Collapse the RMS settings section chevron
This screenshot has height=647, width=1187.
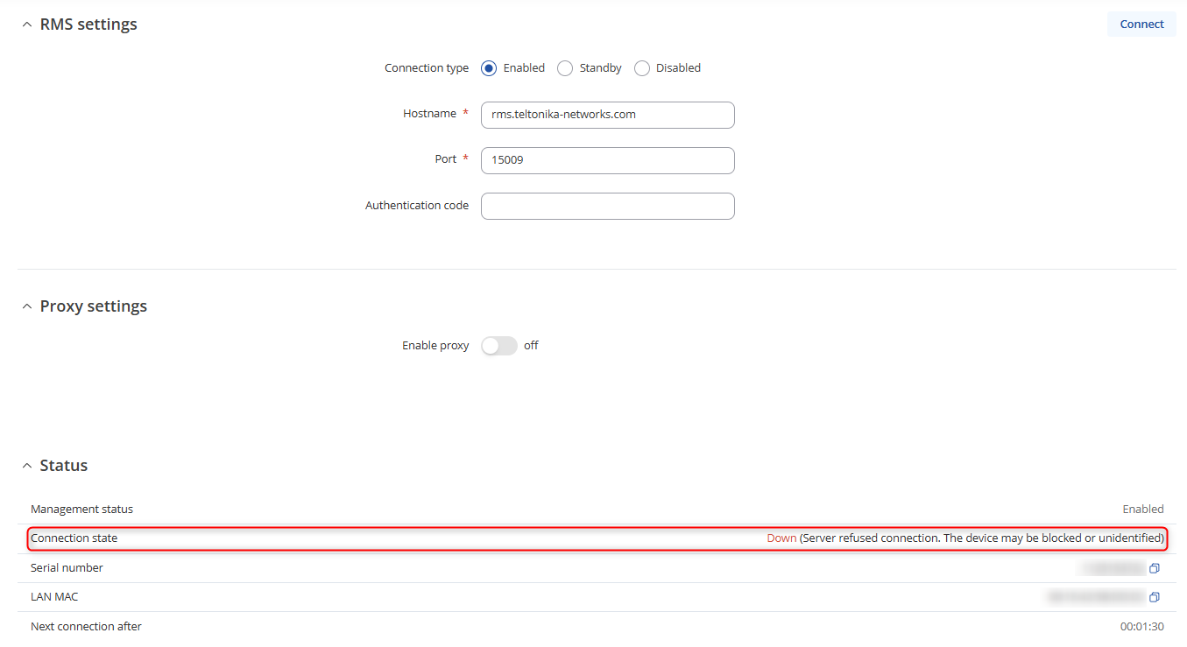(26, 25)
